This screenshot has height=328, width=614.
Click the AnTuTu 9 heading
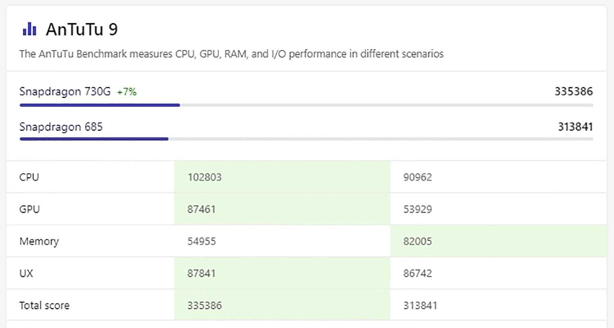tap(82, 29)
